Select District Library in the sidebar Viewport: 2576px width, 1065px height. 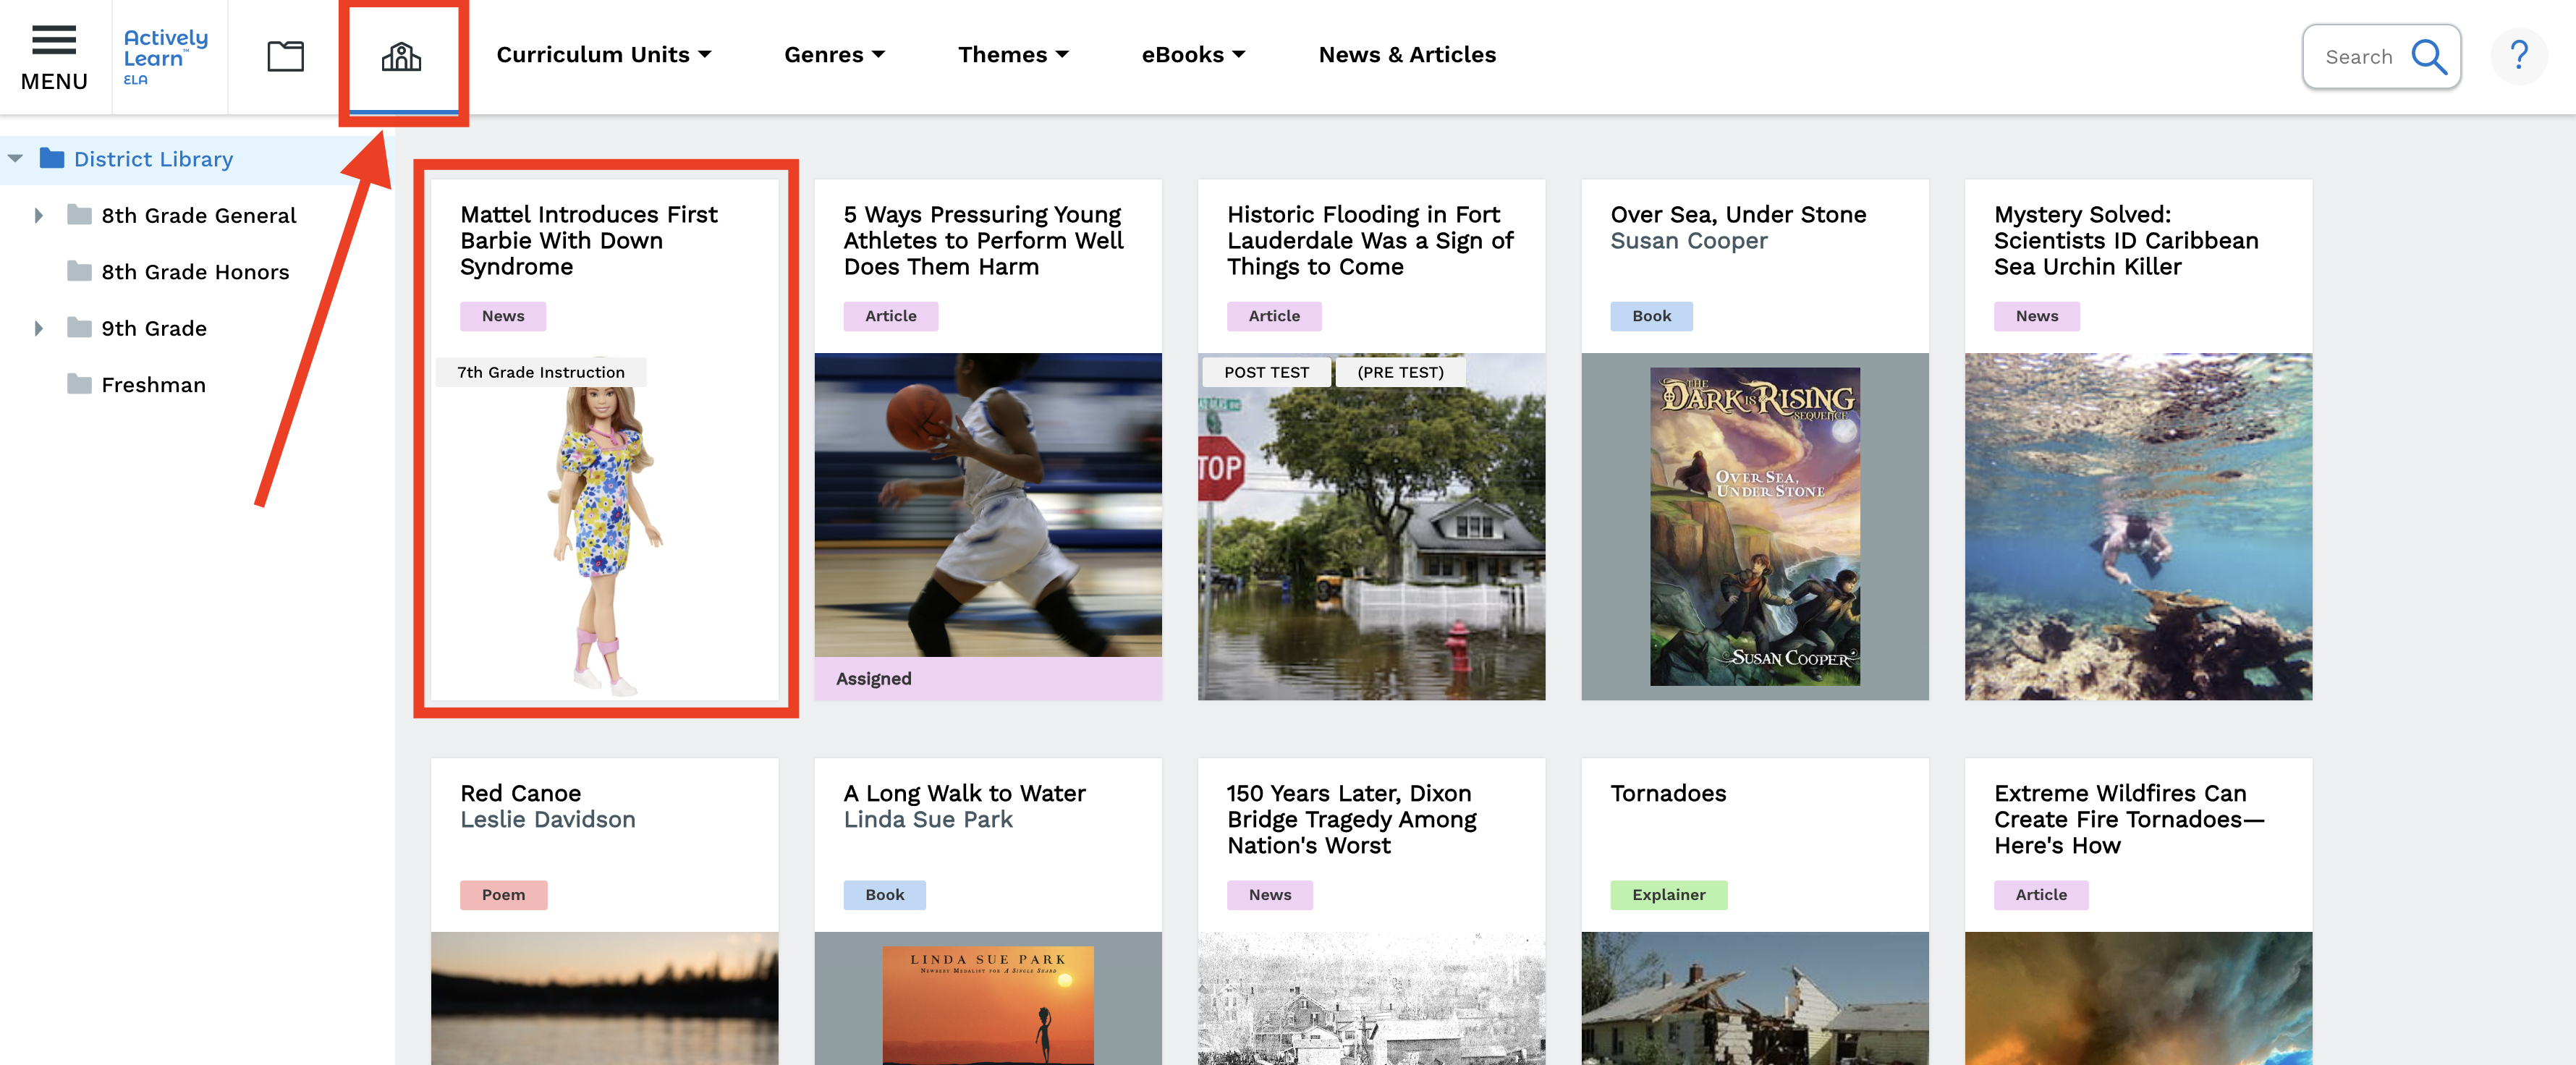[153, 159]
